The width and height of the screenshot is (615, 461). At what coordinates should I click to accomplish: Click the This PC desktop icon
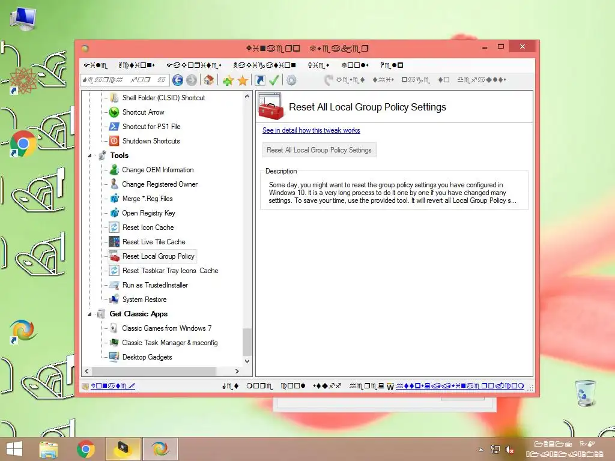(23, 19)
